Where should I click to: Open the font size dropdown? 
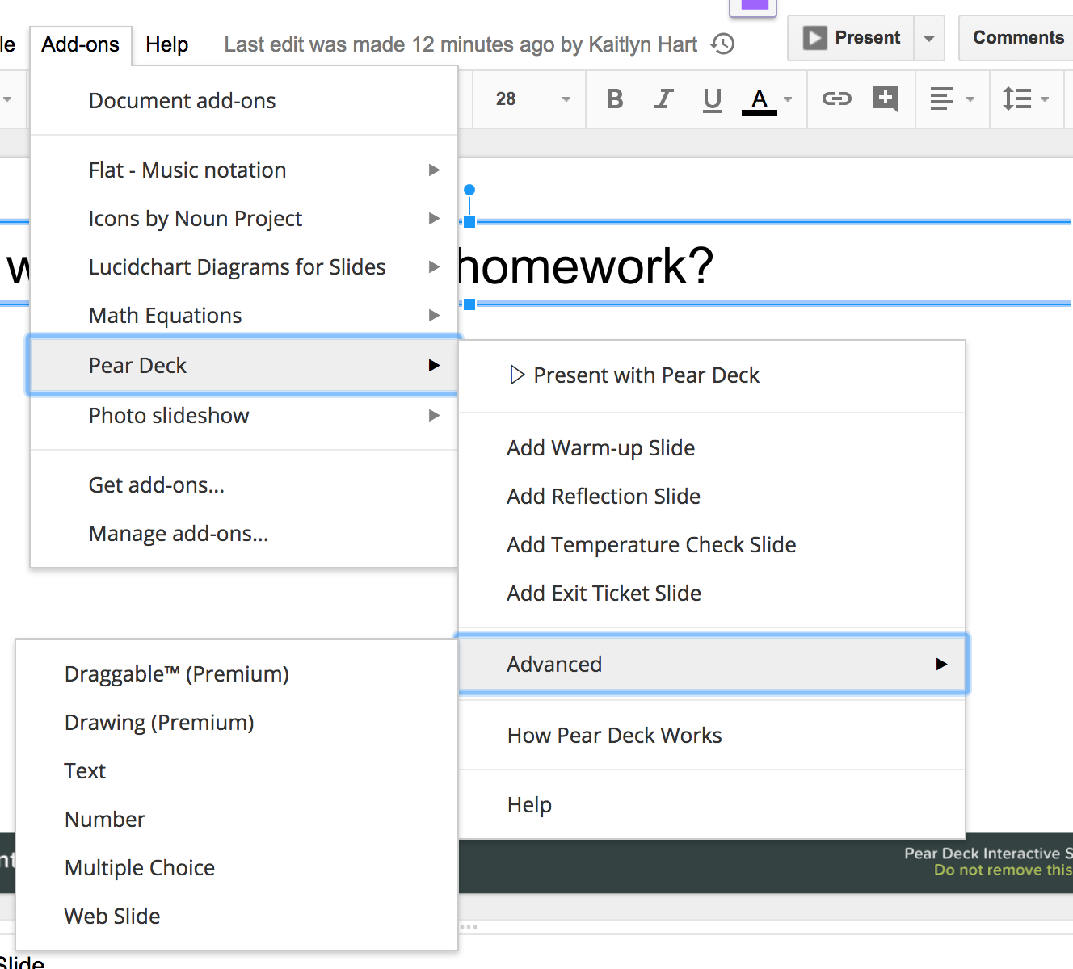pyautogui.click(x=532, y=99)
